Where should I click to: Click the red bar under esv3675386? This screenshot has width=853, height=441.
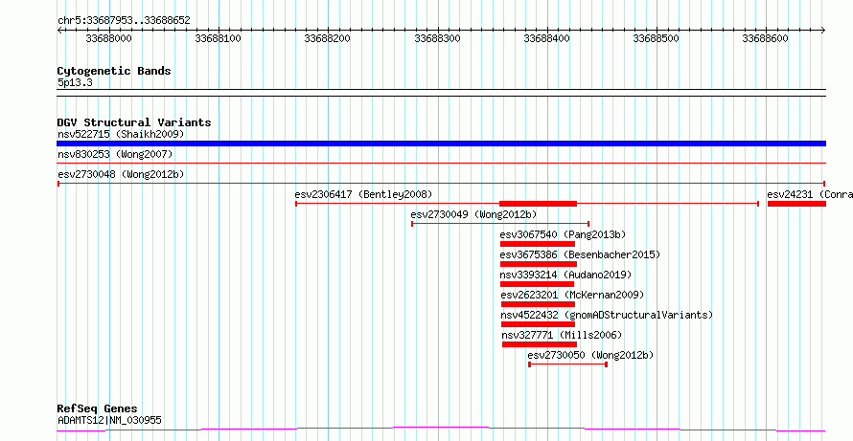539,264
